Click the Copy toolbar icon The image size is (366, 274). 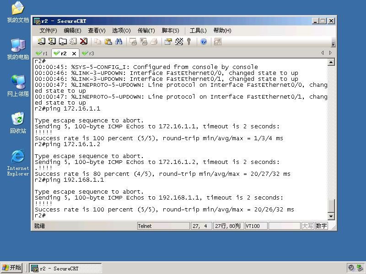(x=97, y=42)
